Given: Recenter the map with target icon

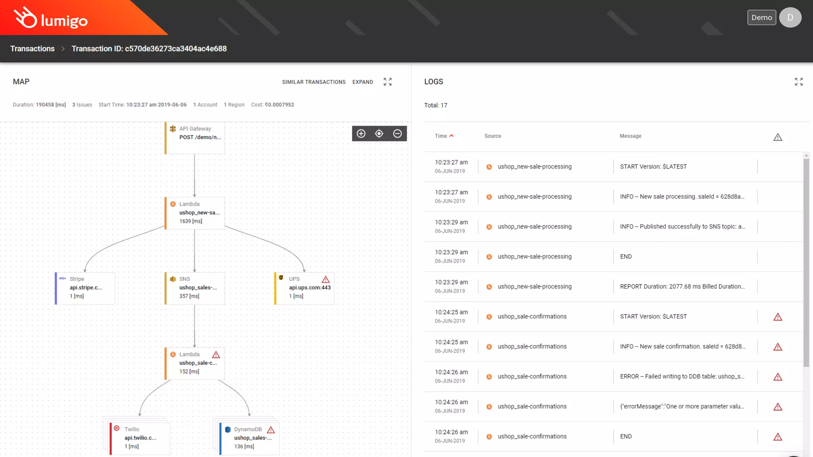Looking at the screenshot, I should pyautogui.click(x=379, y=134).
